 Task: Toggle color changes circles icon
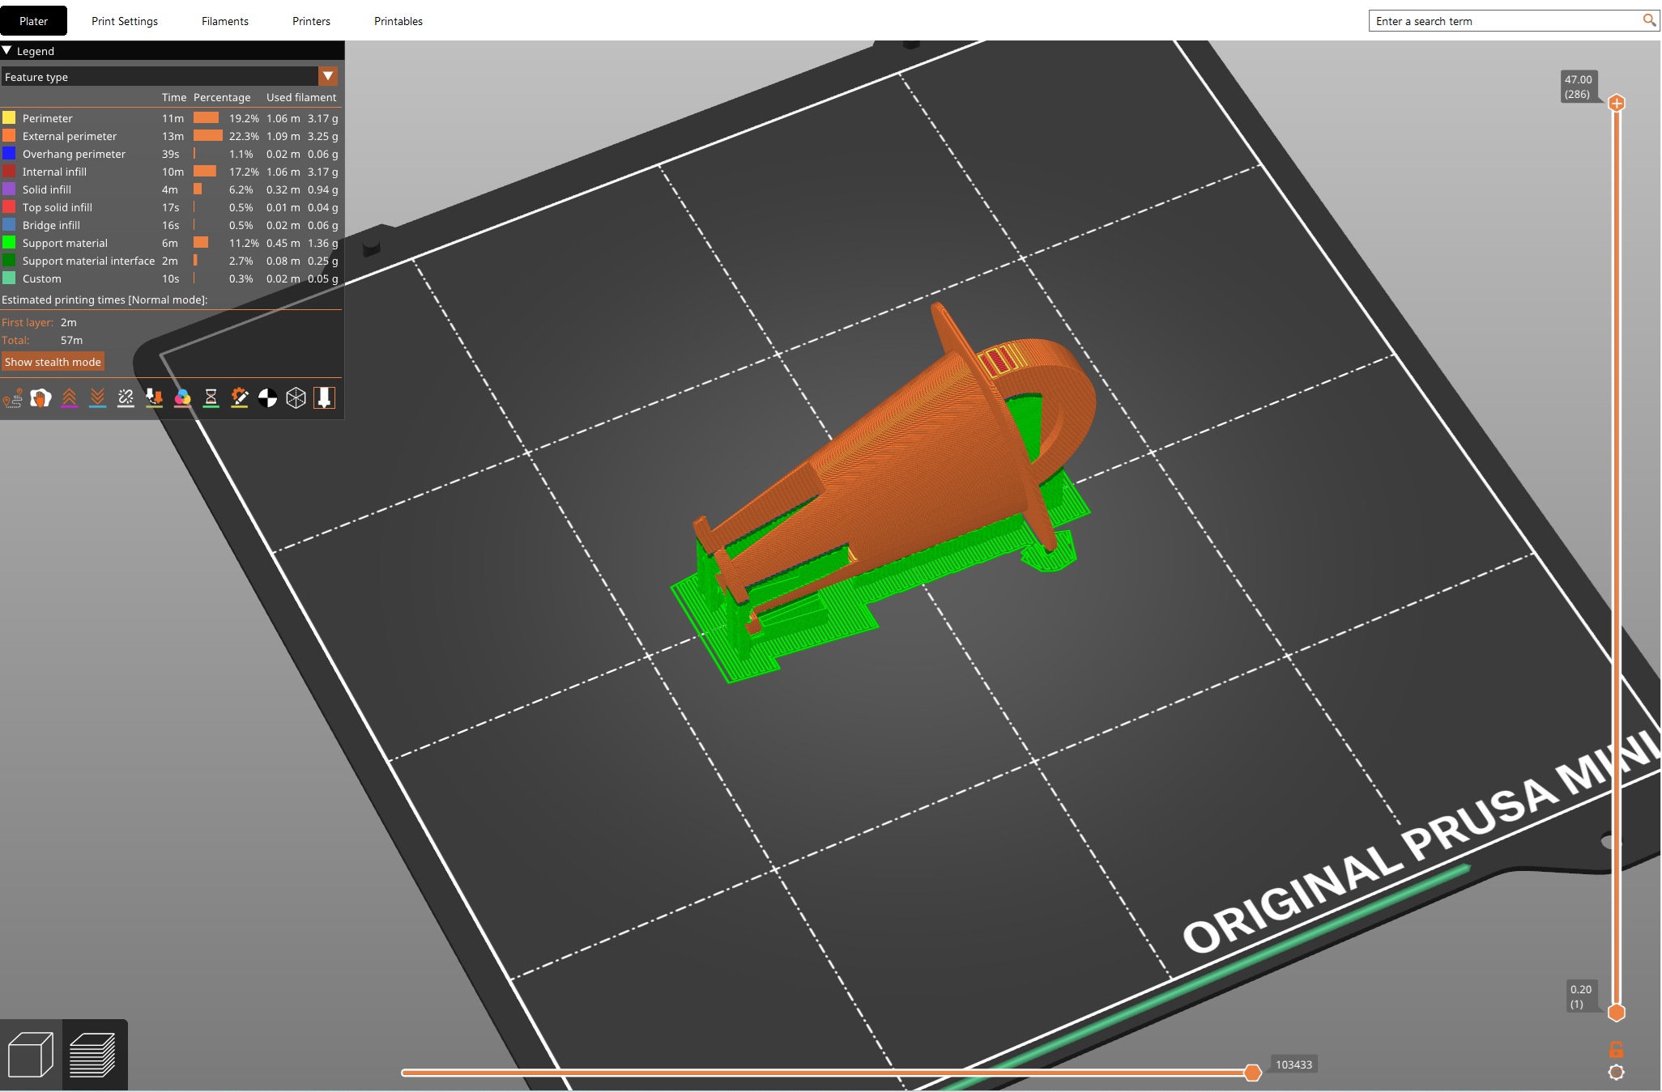point(182,398)
